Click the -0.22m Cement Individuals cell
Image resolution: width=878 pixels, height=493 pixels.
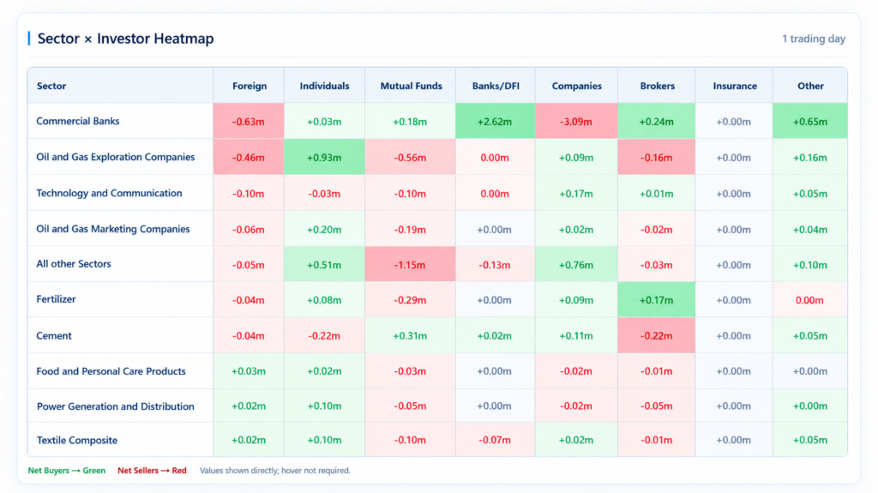click(x=324, y=335)
